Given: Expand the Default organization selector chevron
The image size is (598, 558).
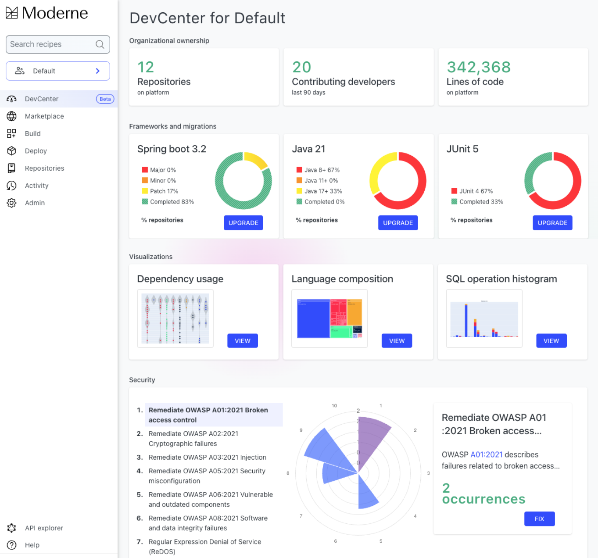Looking at the screenshot, I should [x=97, y=71].
